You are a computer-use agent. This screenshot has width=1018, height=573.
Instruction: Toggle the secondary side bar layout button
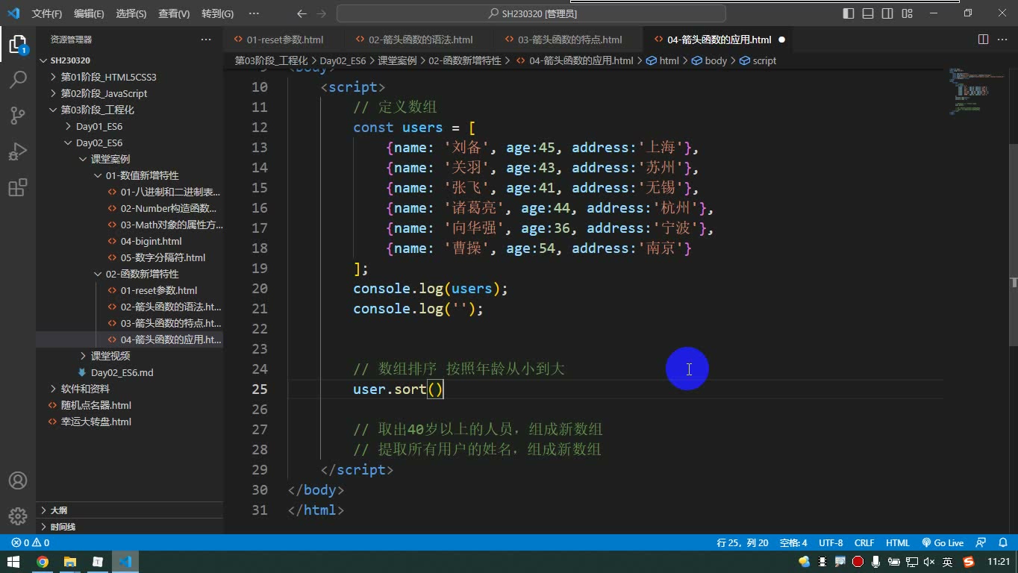[887, 13]
